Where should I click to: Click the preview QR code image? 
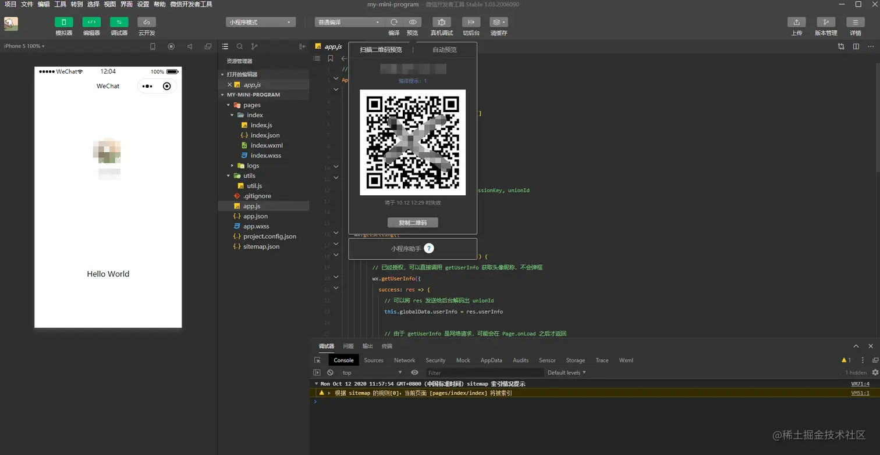(413, 142)
